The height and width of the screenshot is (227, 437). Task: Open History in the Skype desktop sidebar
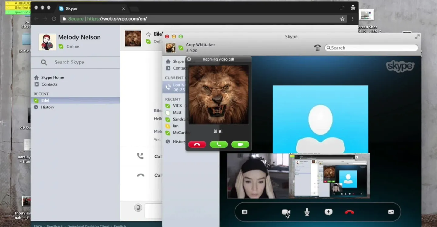coord(179,141)
